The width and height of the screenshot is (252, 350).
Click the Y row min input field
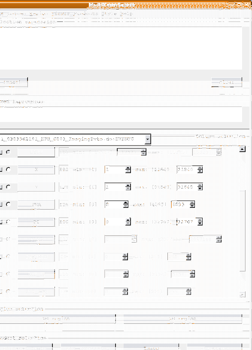115,187
